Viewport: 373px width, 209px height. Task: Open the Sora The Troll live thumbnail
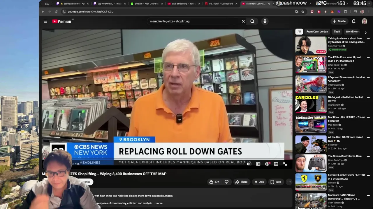(x=311, y=45)
